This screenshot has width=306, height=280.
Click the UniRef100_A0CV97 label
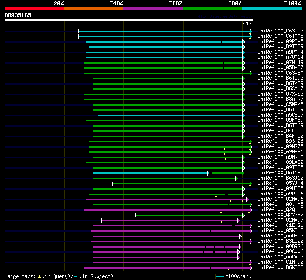(280, 257)
